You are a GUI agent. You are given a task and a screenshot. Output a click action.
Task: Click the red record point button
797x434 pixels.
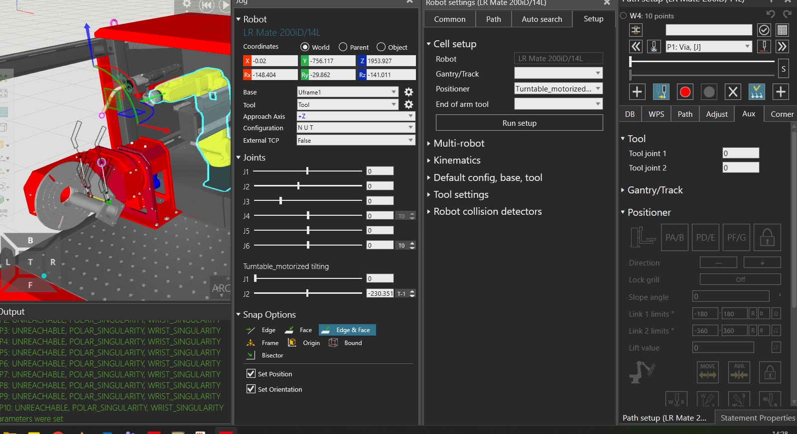tap(685, 92)
